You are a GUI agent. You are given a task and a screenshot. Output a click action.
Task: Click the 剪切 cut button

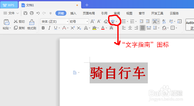click(19, 22)
